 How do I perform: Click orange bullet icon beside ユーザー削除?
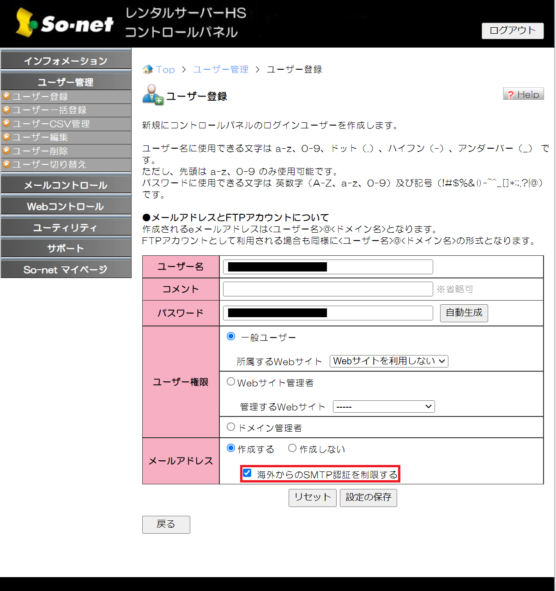tap(6, 151)
